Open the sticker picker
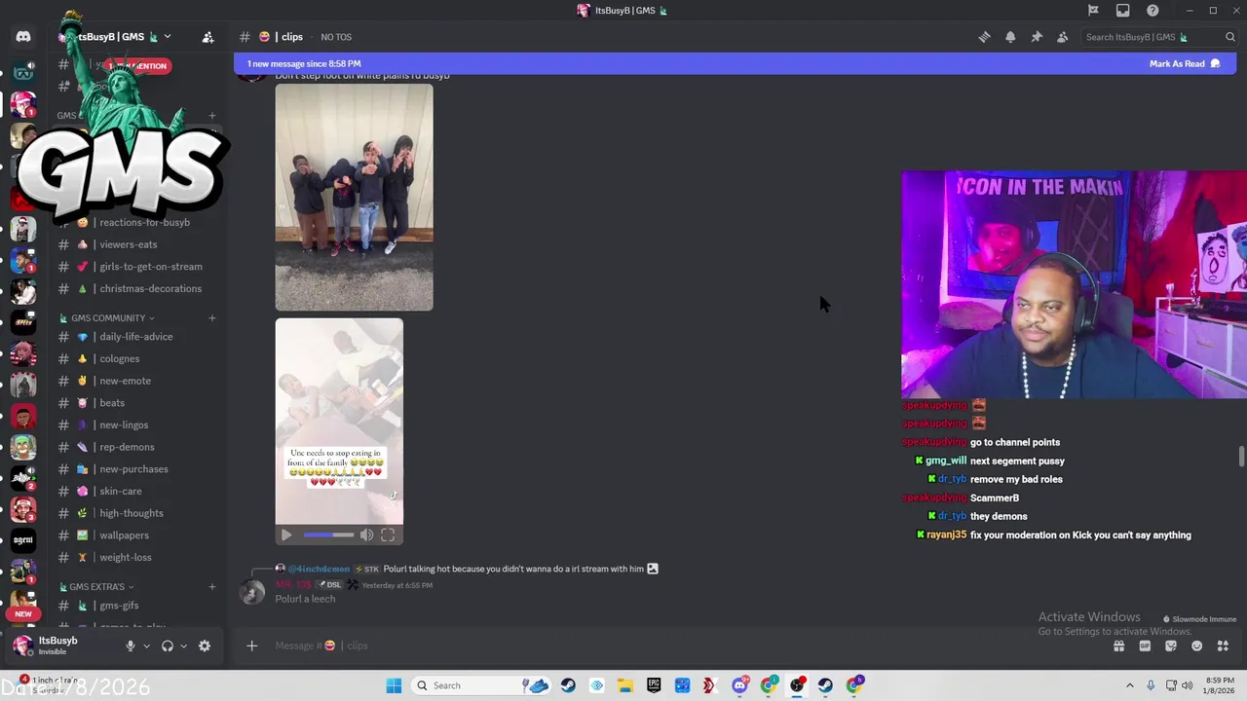This screenshot has height=701, width=1247. click(x=1171, y=646)
